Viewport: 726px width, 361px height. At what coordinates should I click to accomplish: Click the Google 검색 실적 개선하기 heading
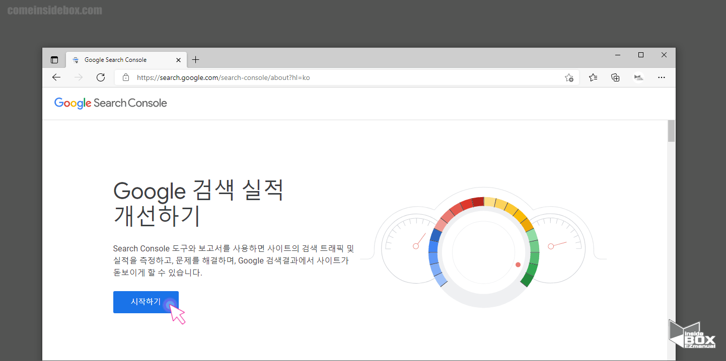(198, 204)
